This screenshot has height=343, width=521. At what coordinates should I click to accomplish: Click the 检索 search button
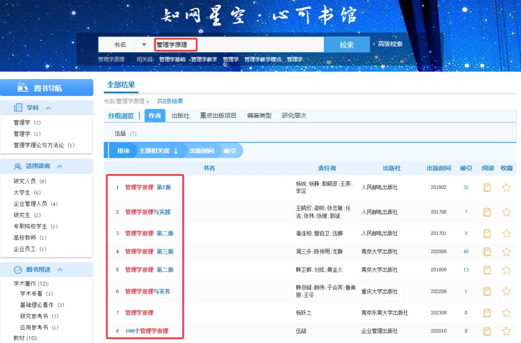click(x=346, y=45)
